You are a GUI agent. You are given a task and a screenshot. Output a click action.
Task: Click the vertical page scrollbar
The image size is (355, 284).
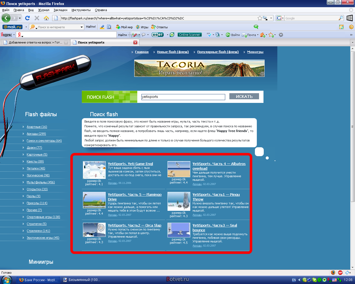coord(353,127)
